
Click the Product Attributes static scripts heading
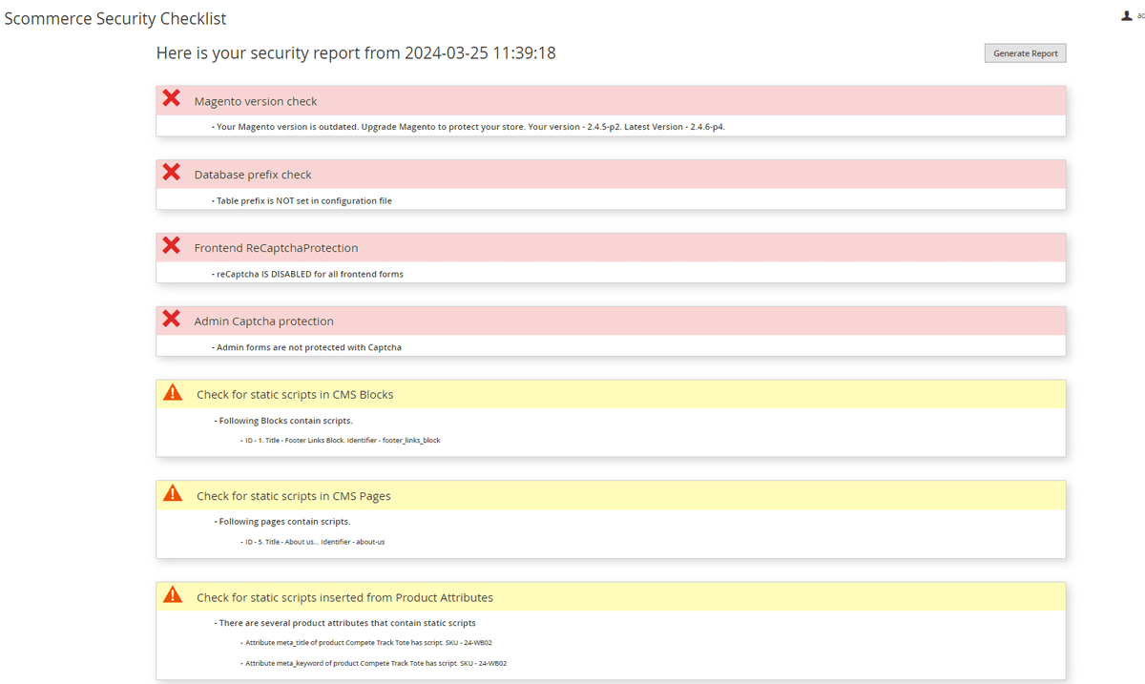click(344, 597)
